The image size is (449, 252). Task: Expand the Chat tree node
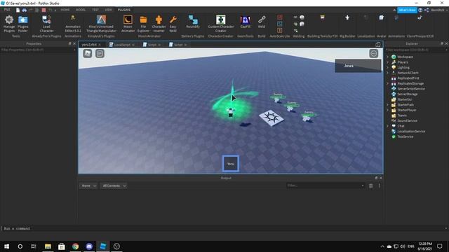click(388, 126)
